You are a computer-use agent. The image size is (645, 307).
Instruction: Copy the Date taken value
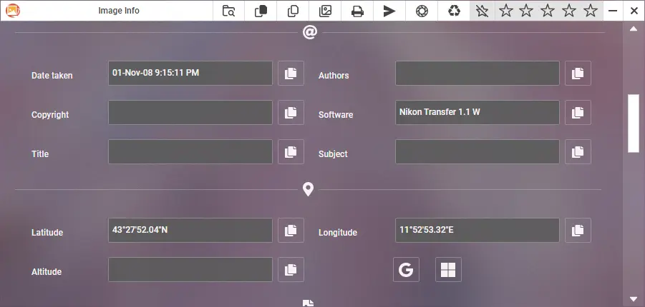[x=291, y=74]
